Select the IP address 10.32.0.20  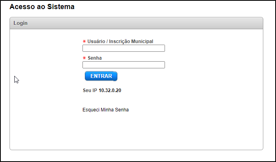coord(110,90)
